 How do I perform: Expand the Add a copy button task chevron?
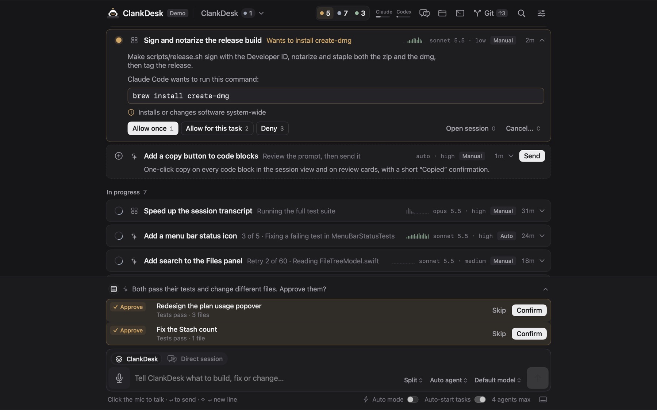[511, 156]
